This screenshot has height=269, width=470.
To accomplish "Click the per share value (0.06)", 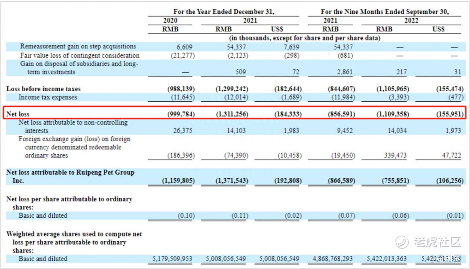I will (x=400, y=216).
